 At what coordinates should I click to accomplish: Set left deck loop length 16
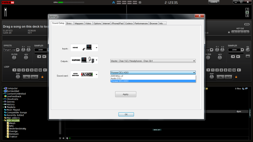click(x=36, y=70)
